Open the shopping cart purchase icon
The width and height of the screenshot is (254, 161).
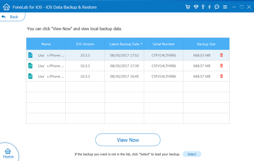[188, 7]
